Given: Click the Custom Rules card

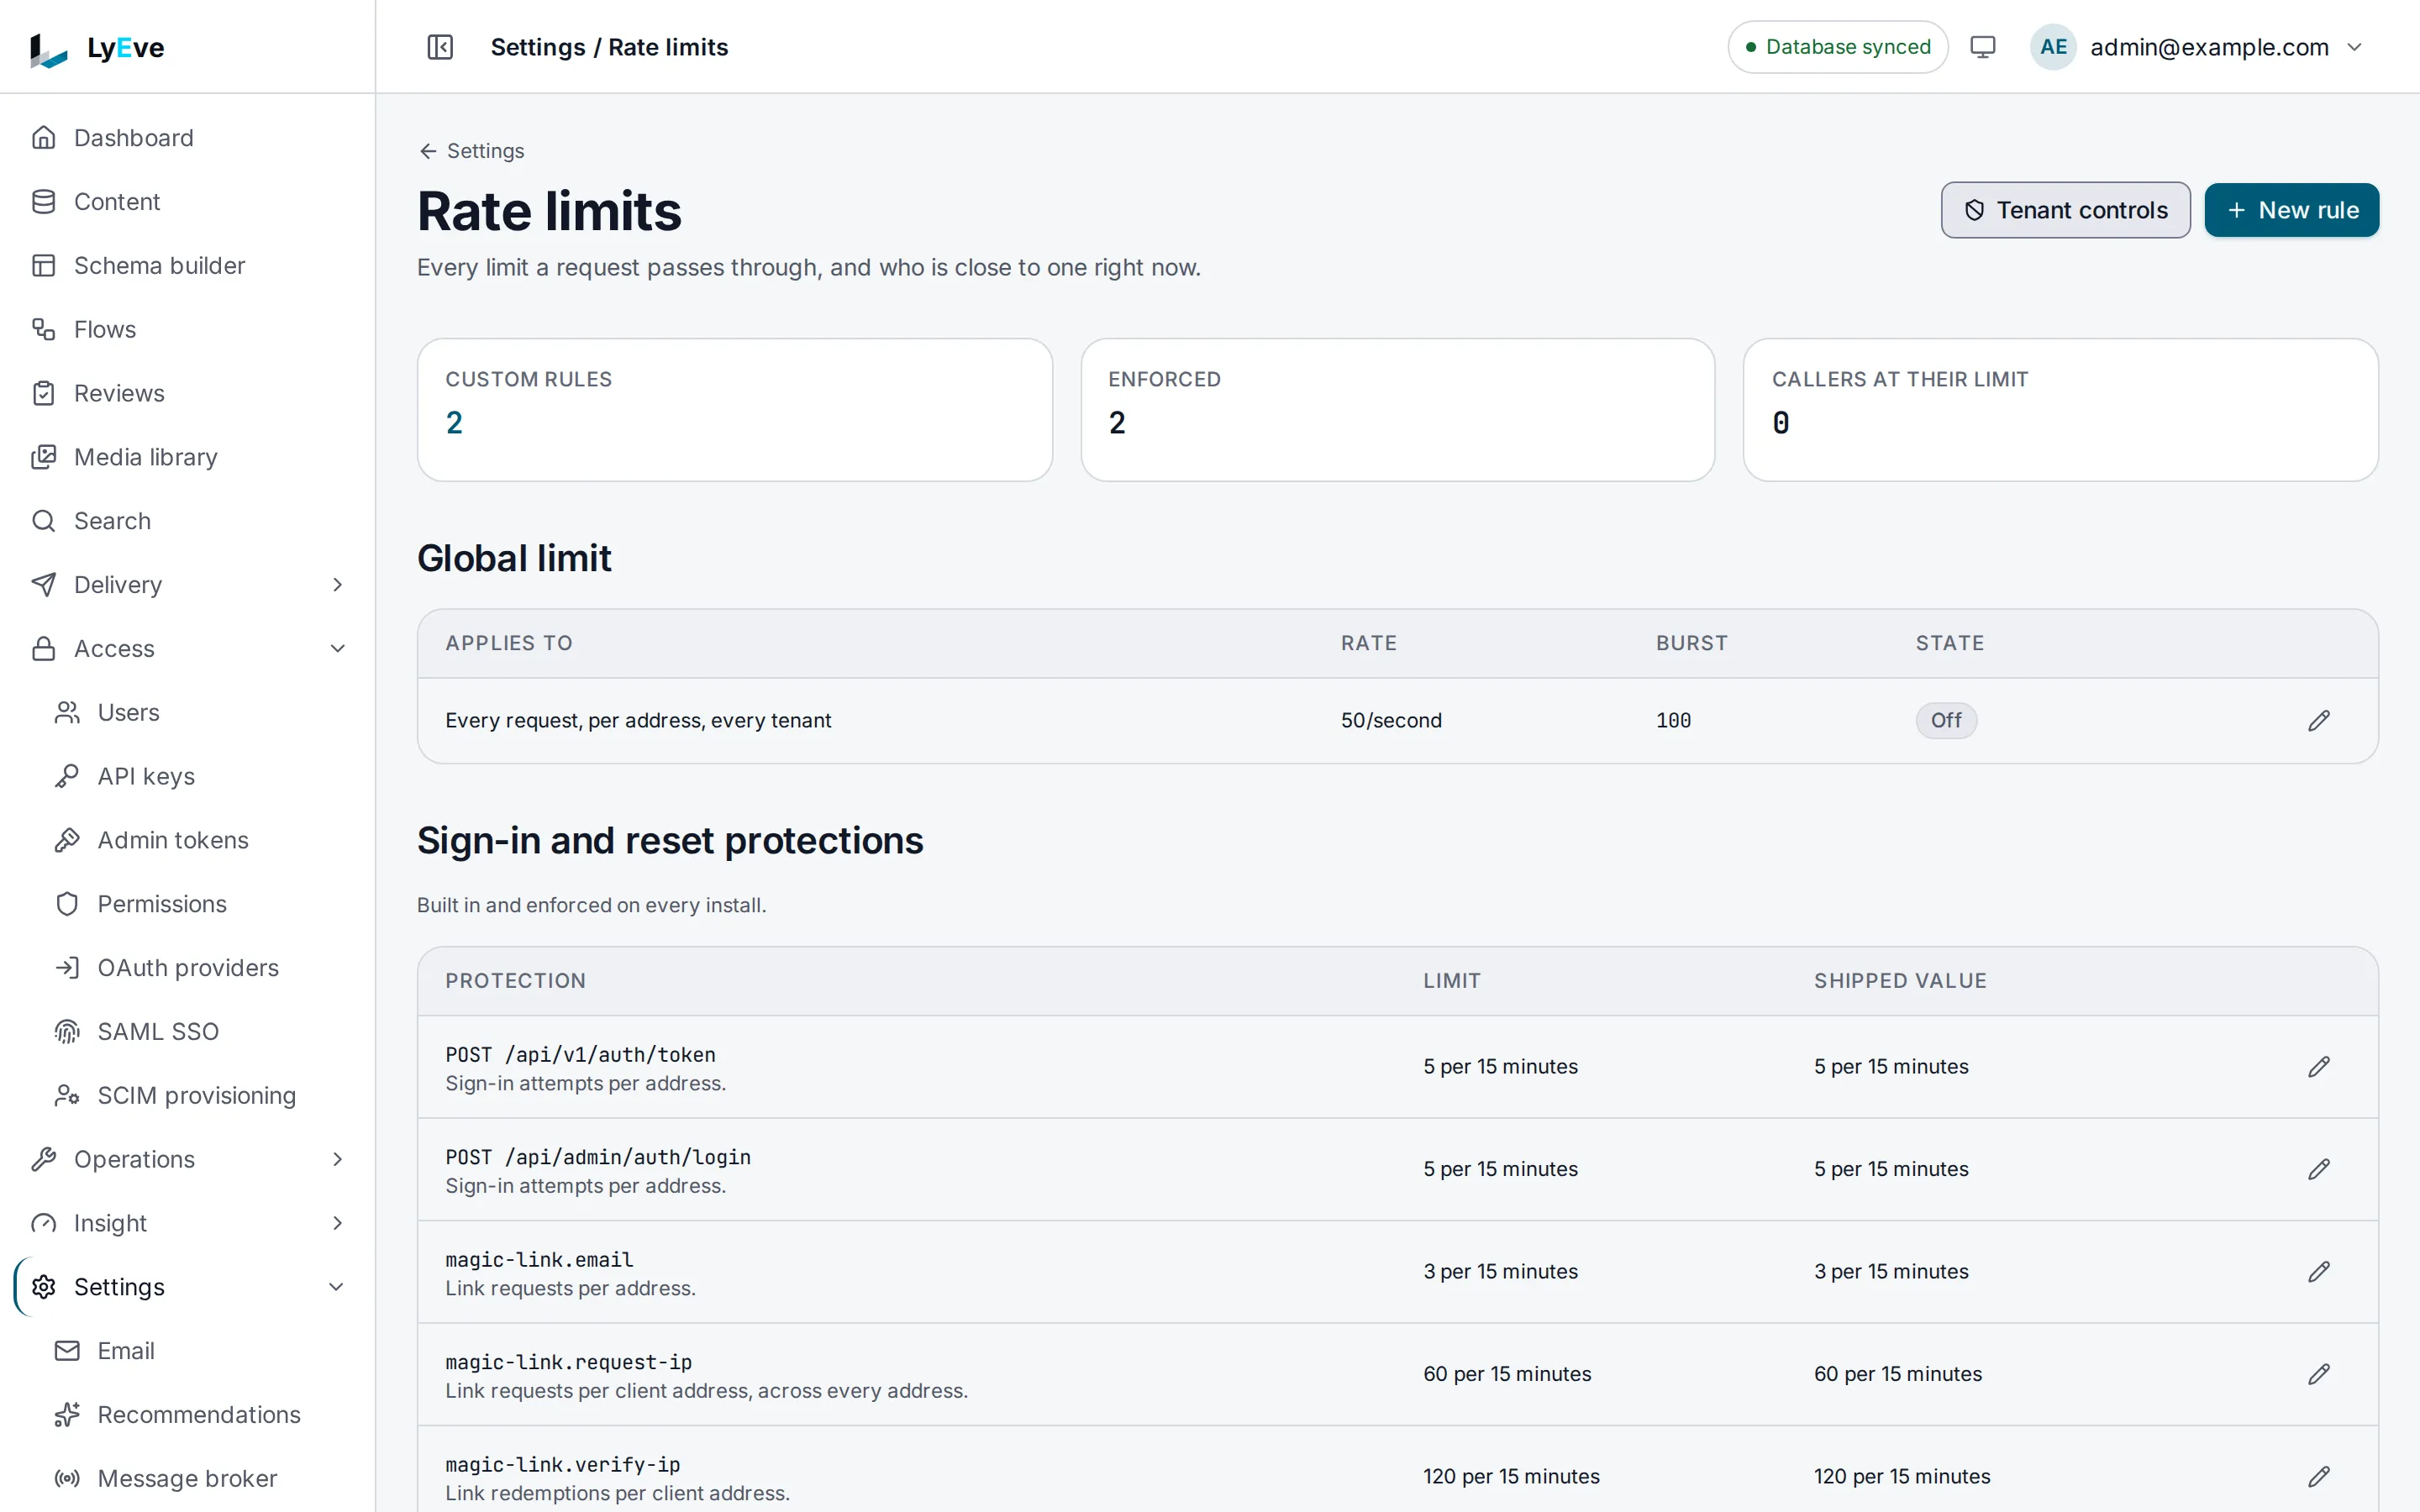Looking at the screenshot, I should (x=734, y=410).
